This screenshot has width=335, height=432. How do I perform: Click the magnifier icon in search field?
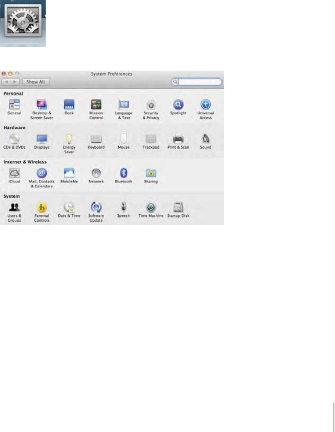pyautogui.click(x=175, y=82)
